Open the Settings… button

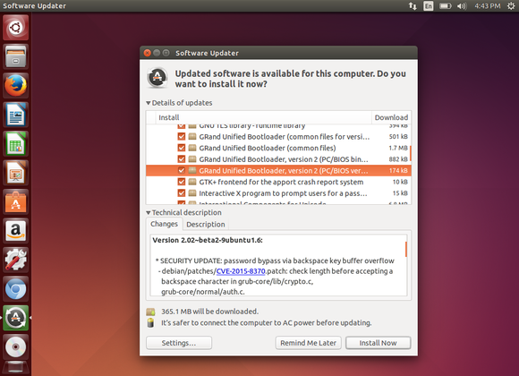[x=179, y=343]
